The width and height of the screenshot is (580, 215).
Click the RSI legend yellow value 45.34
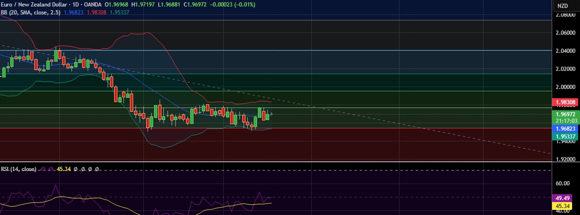point(64,169)
